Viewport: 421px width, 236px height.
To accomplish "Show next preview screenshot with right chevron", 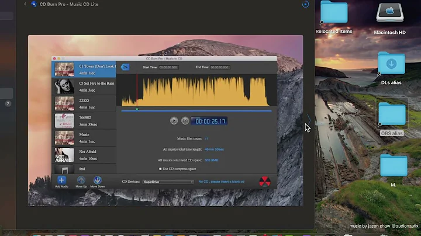I will coord(308,120).
